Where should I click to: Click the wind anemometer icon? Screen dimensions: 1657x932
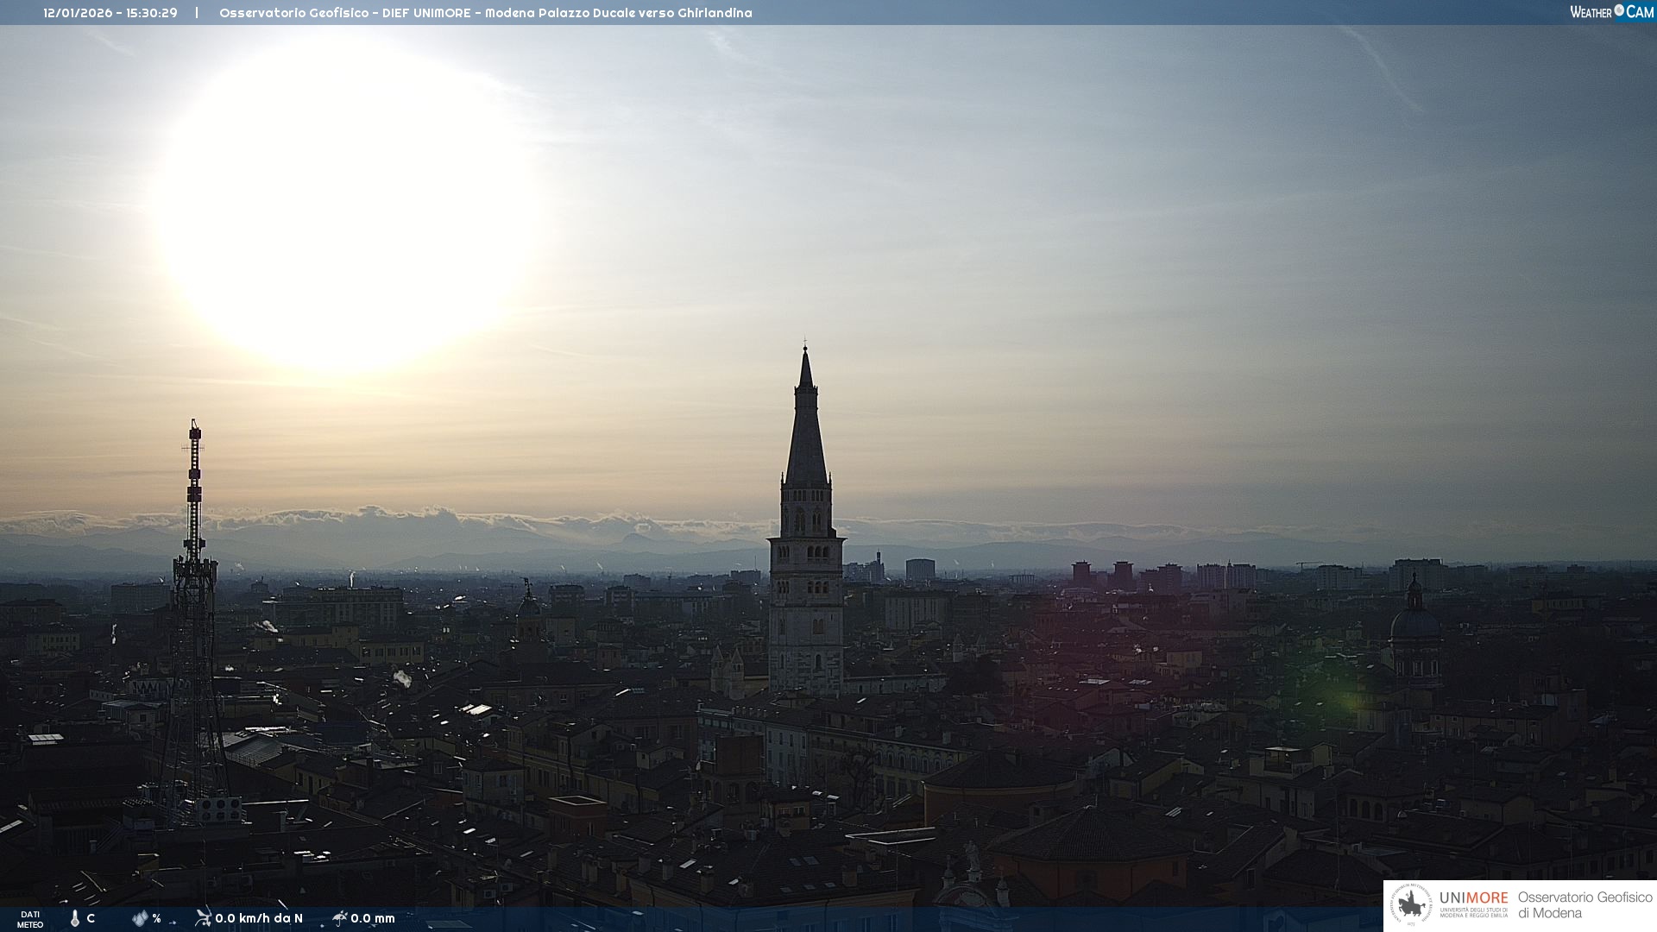tap(203, 917)
